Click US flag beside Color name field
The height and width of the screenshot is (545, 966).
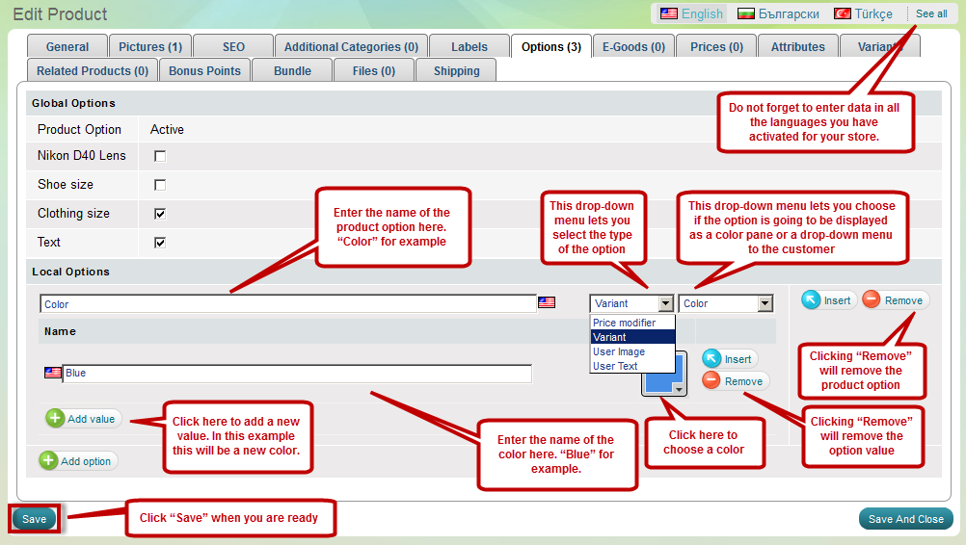[547, 303]
